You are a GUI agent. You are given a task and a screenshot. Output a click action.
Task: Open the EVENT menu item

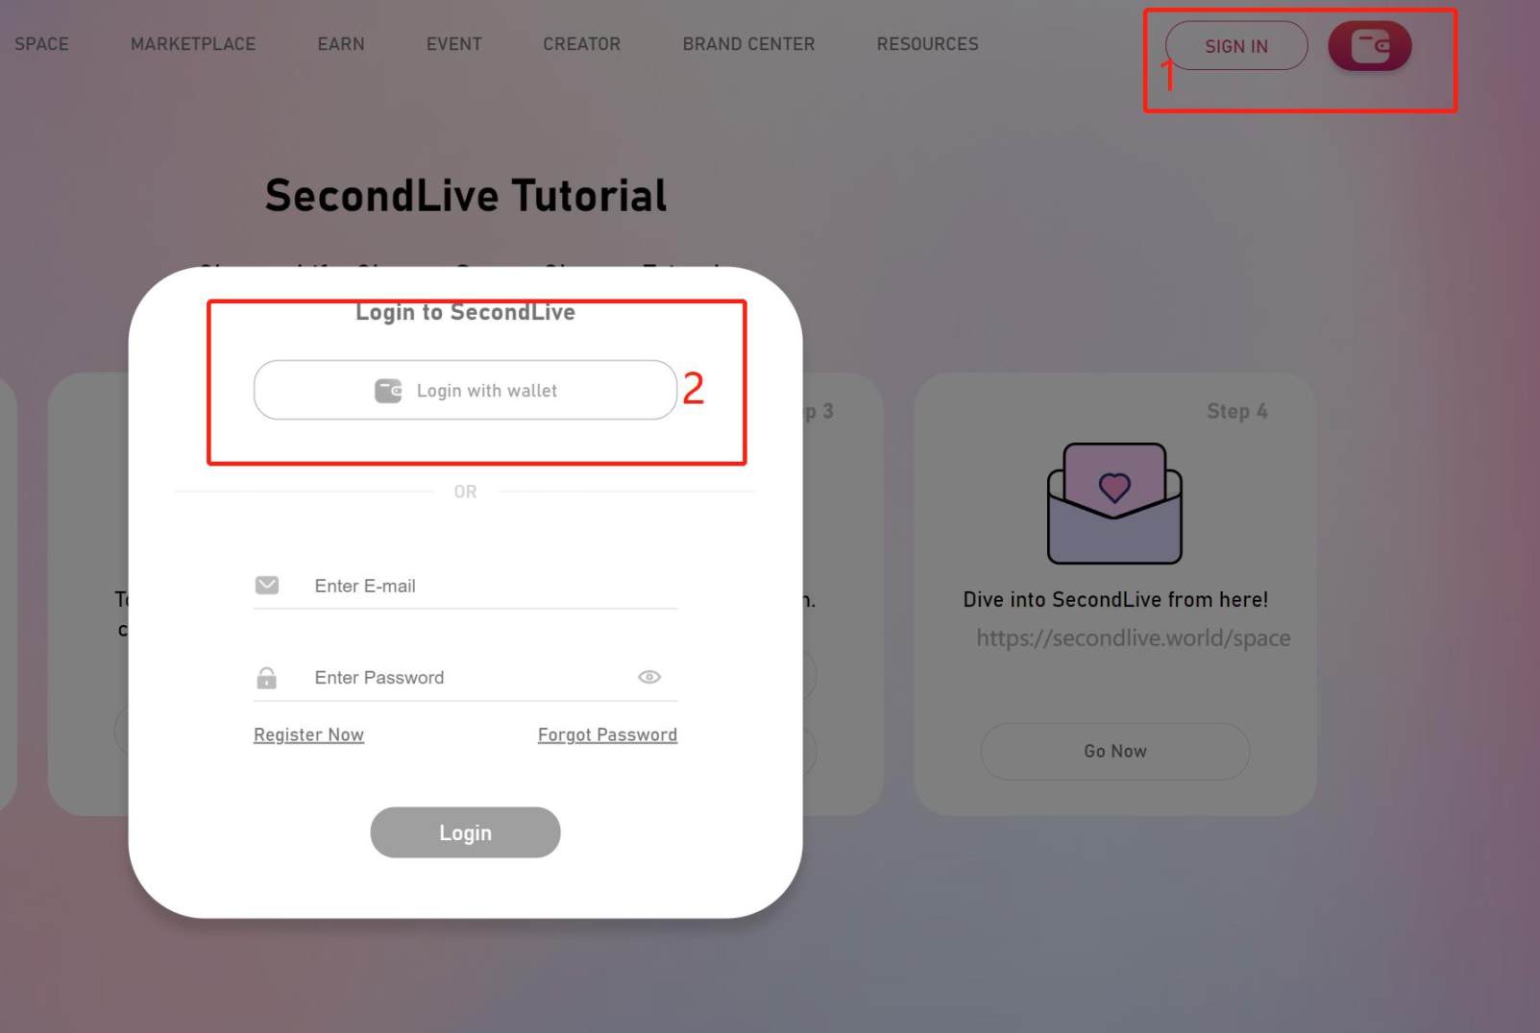[454, 44]
